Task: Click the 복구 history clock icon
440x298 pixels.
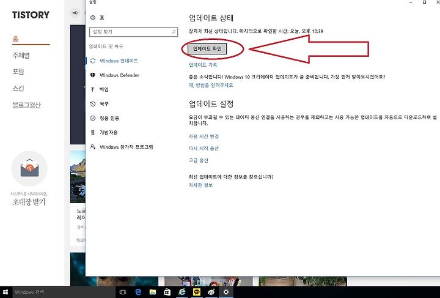Action: 93,103
